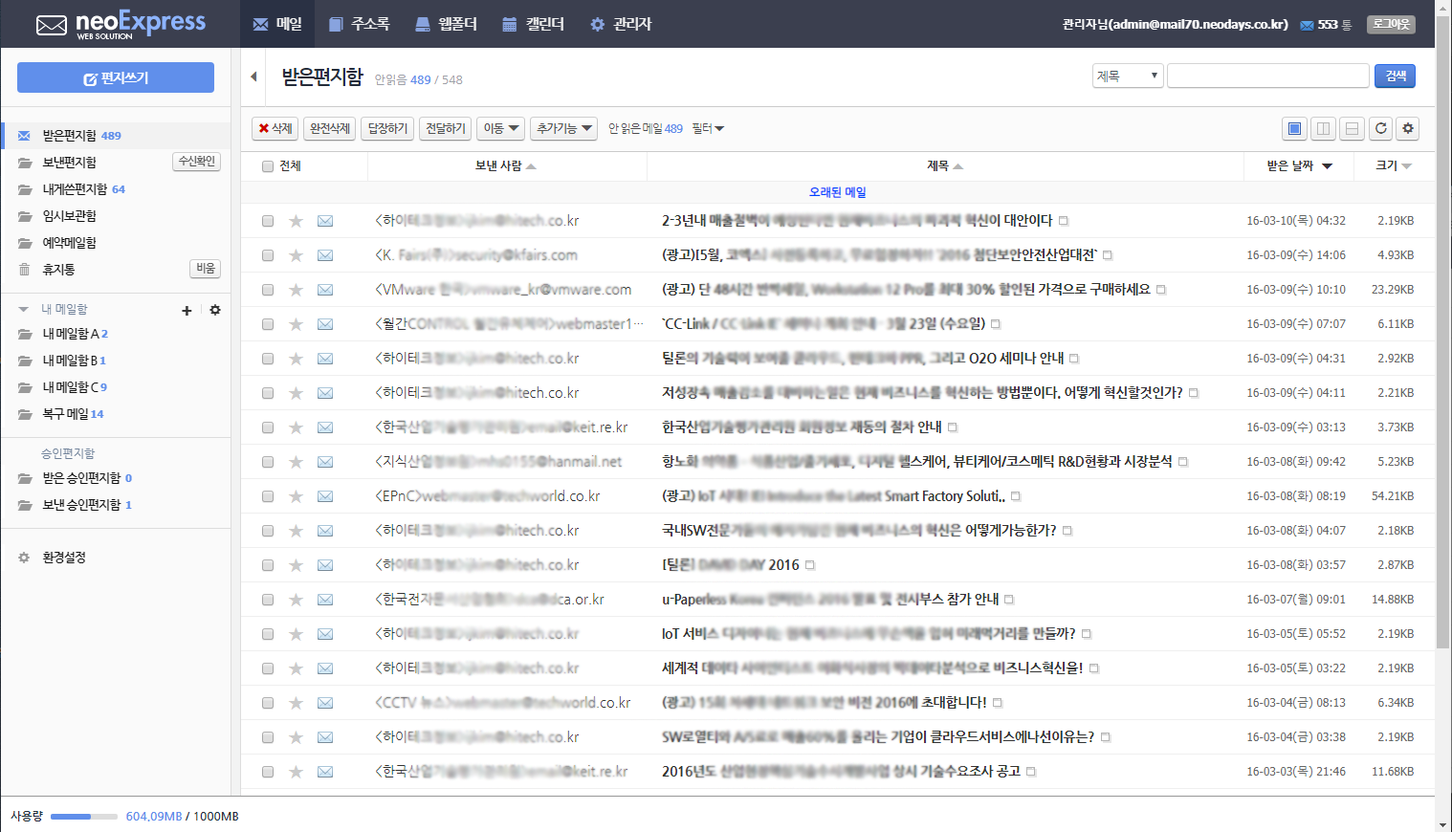Refresh the mail list
This screenshot has width=1452, height=832.
[x=1380, y=128]
